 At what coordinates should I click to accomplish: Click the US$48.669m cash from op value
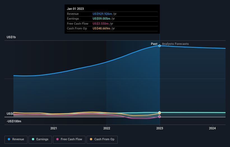(x=101, y=29)
